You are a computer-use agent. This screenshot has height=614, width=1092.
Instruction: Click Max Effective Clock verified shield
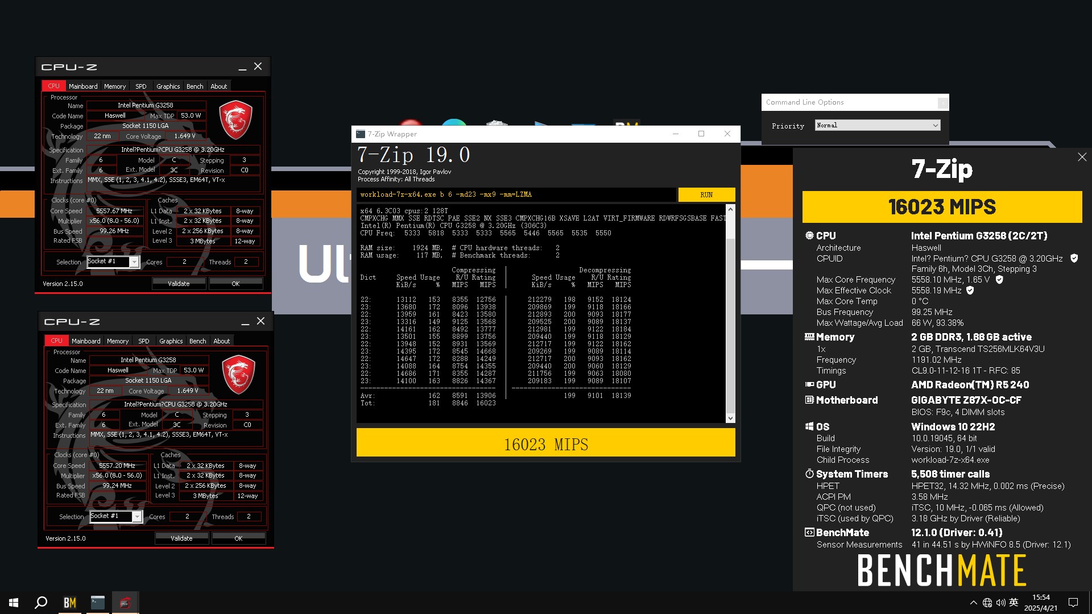pyautogui.click(x=970, y=291)
